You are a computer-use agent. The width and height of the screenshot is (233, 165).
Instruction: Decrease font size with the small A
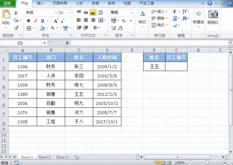click(x=63, y=21)
